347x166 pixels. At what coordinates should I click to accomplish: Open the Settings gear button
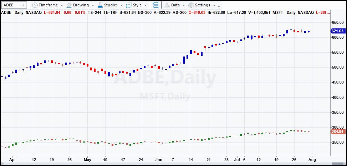199,5
